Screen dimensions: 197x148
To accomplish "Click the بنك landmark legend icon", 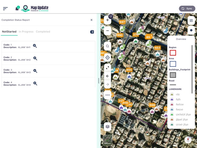I will click(172, 94).
